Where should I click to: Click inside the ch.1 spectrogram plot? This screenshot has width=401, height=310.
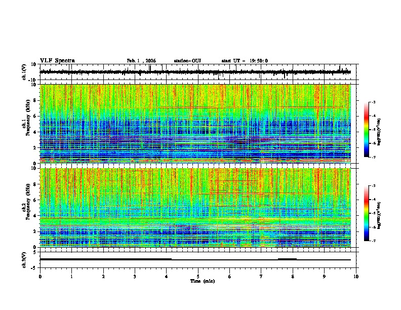(x=195, y=124)
